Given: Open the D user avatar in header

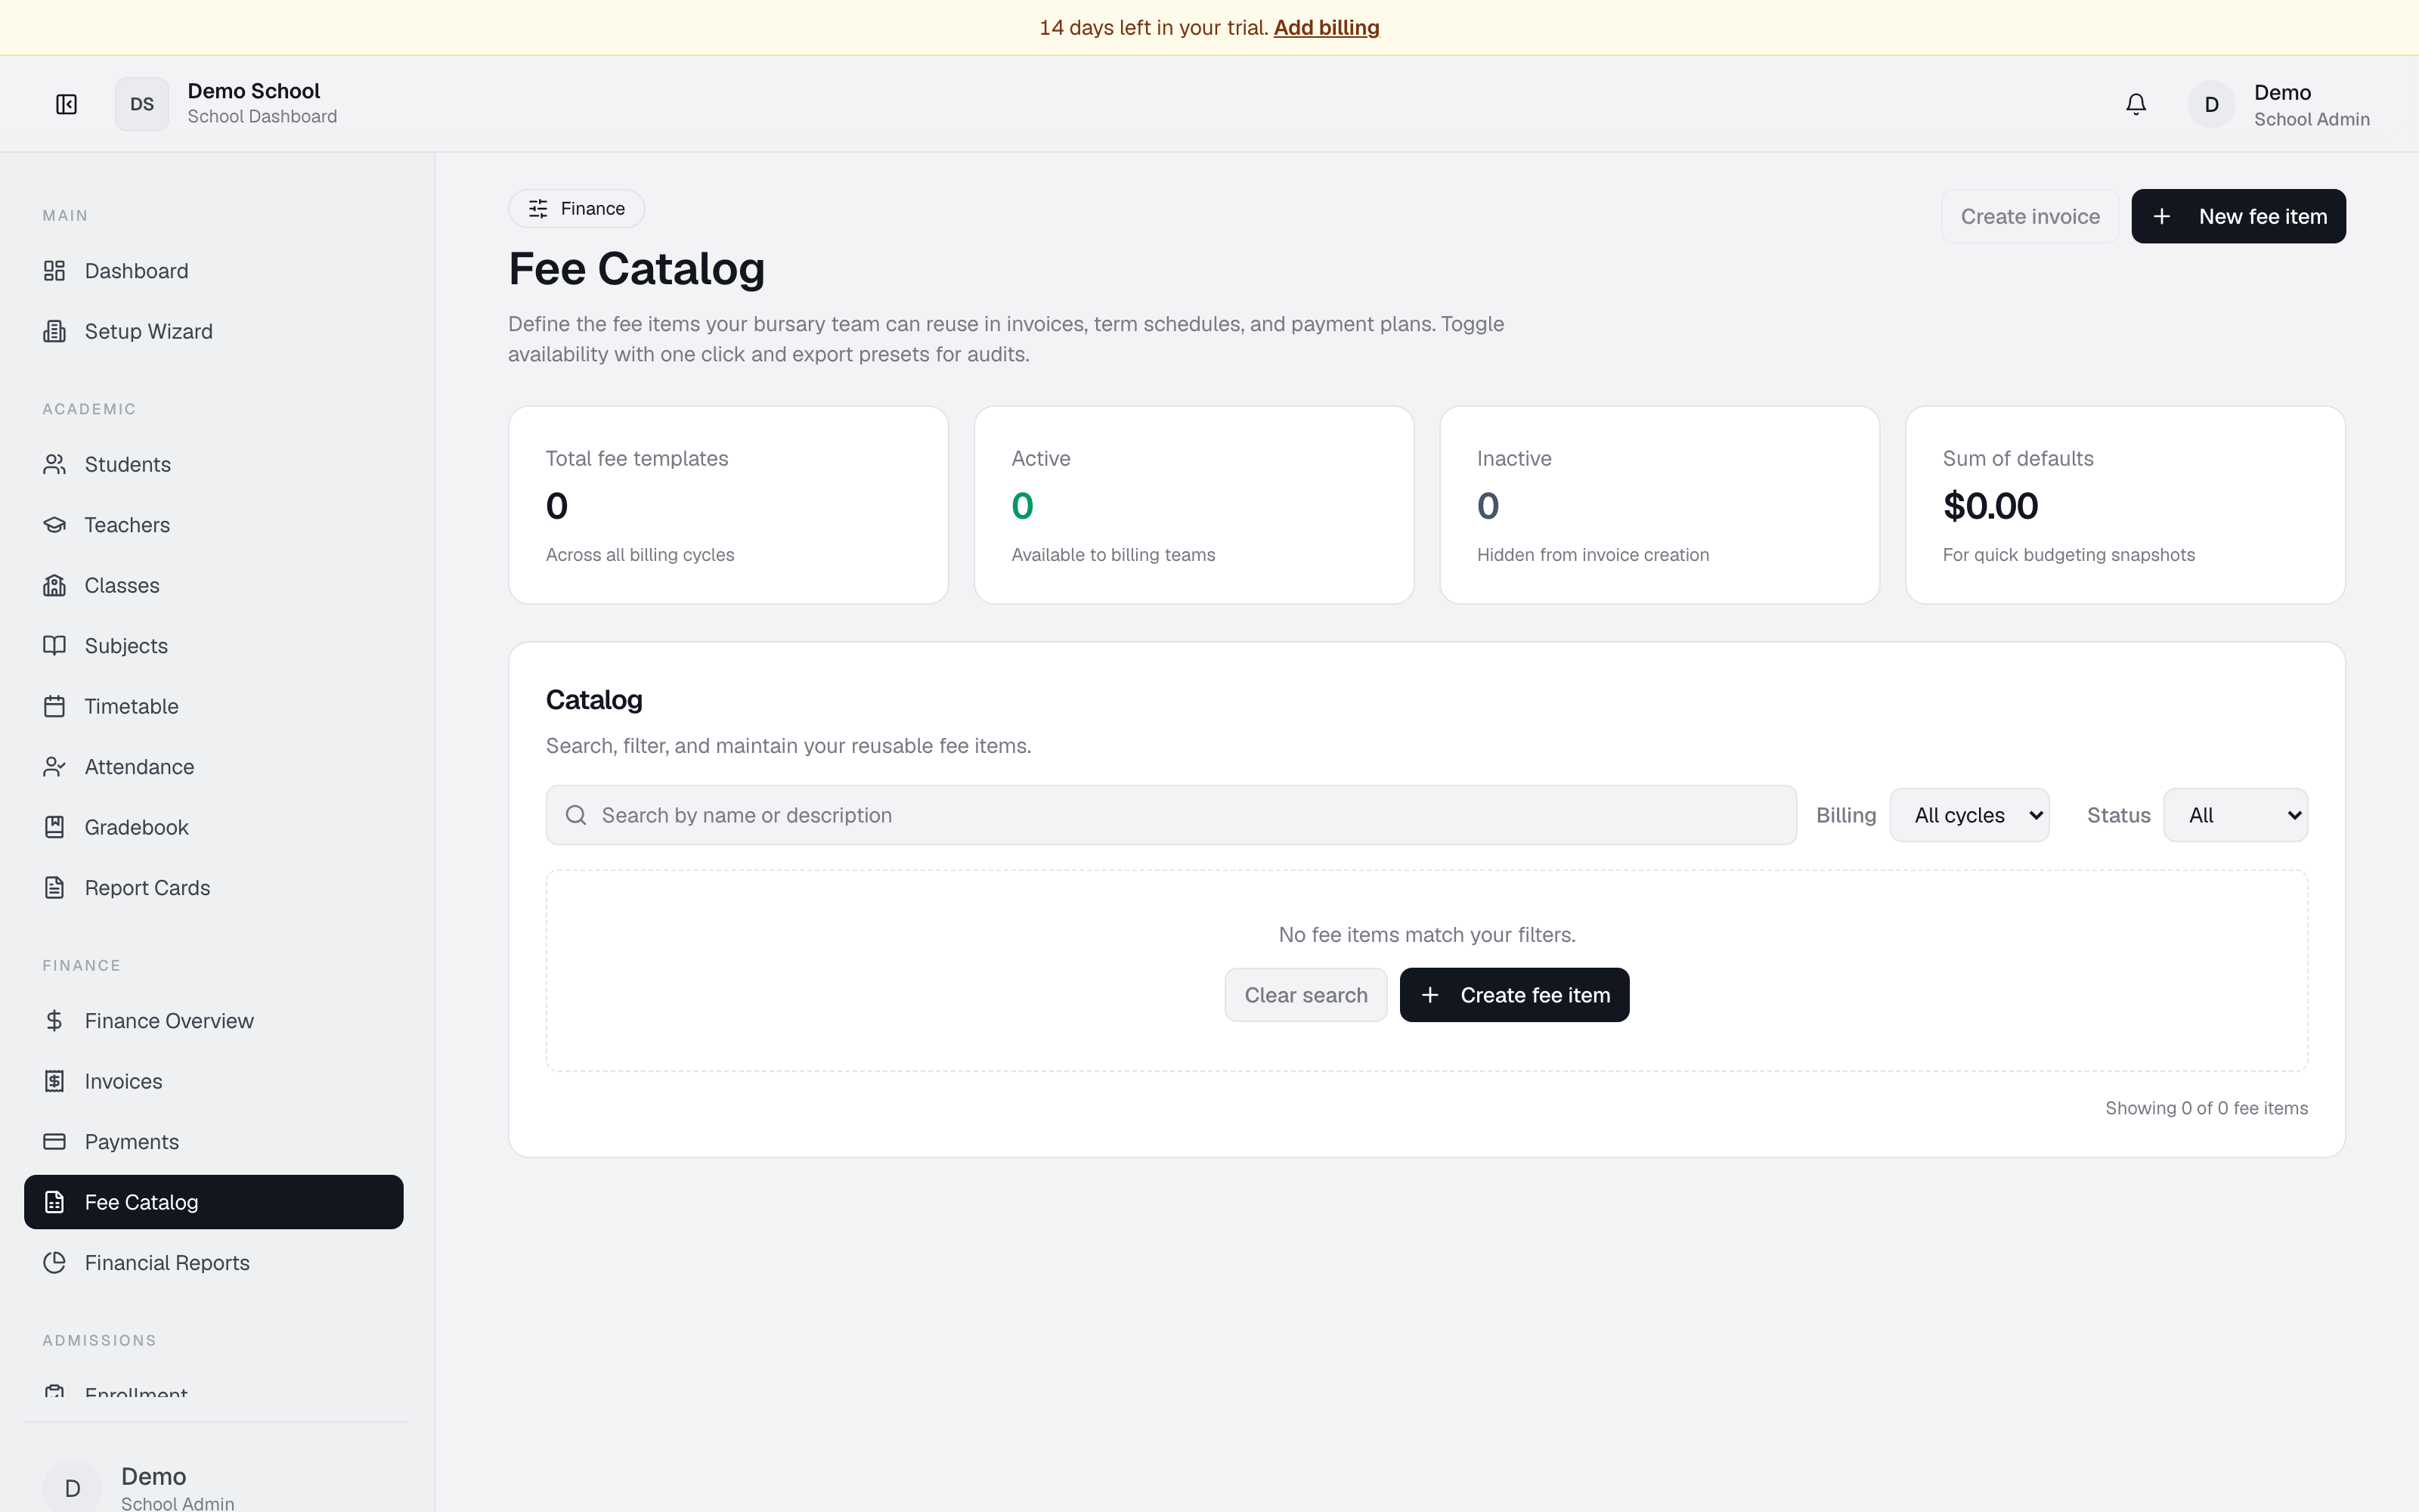Looking at the screenshot, I should point(2211,104).
